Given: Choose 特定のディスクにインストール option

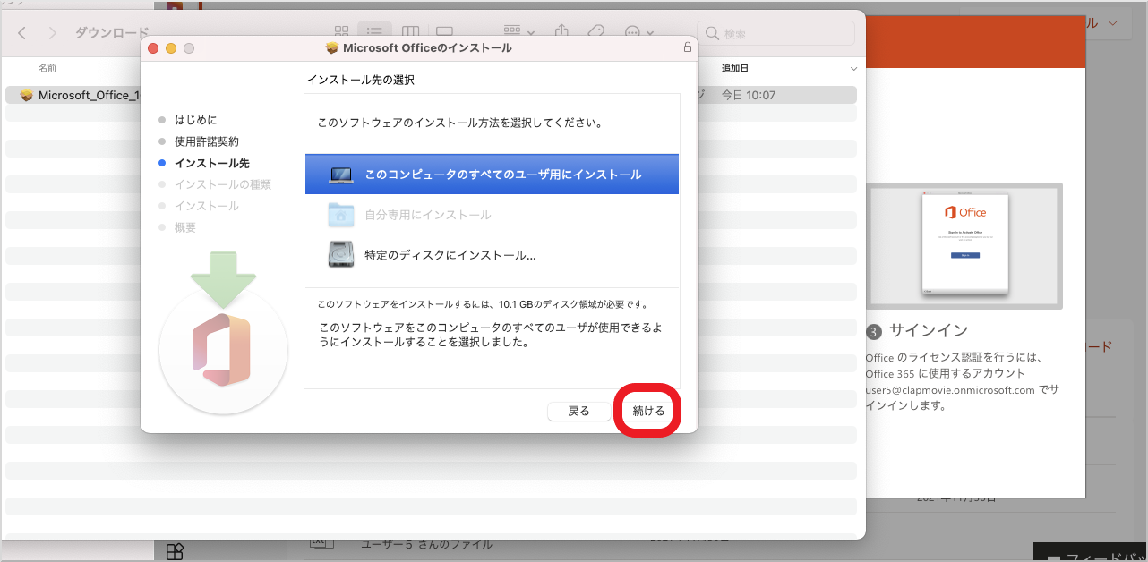Looking at the screenshot, I should point(450,255).
